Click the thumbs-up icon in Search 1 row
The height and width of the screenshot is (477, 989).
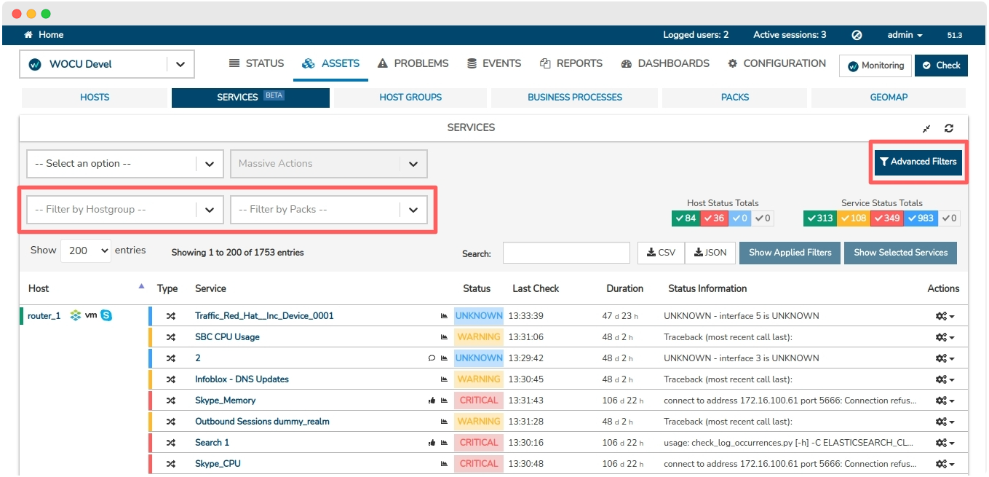pyautogui.click(x=432, y=443)
